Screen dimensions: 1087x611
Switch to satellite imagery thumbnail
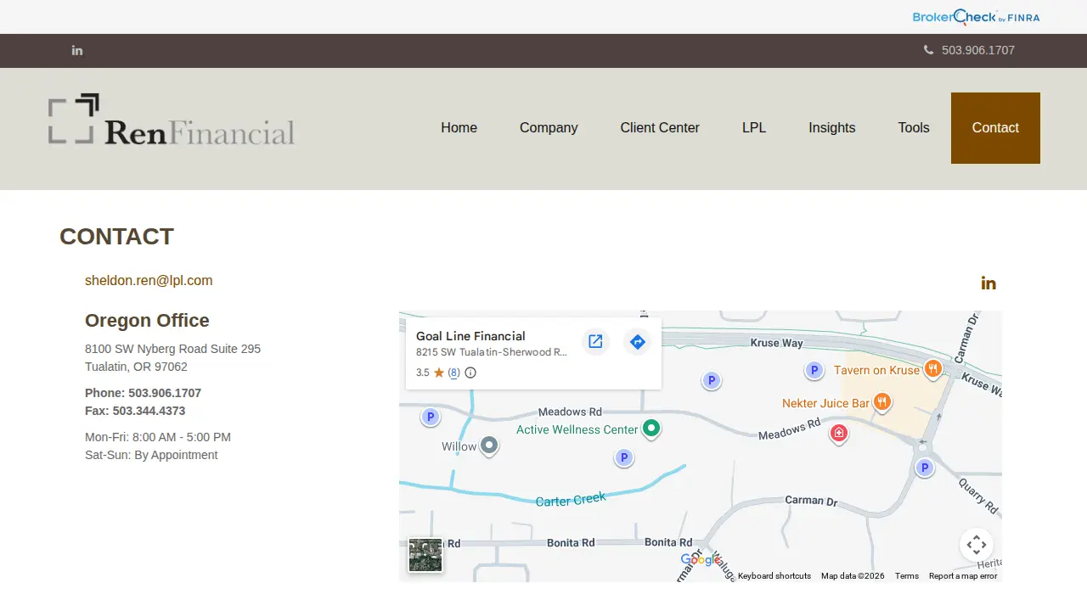(x=425, y=556)
